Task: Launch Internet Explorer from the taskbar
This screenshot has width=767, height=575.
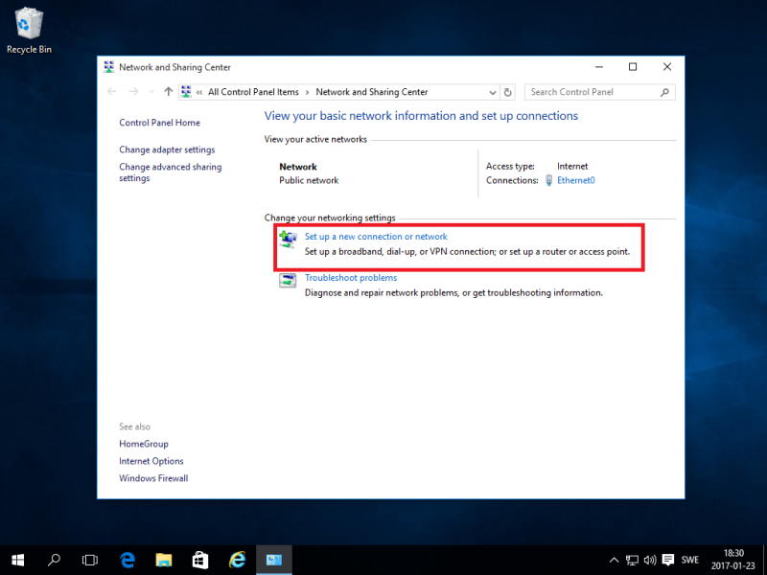Action: [x=237, y=560]
